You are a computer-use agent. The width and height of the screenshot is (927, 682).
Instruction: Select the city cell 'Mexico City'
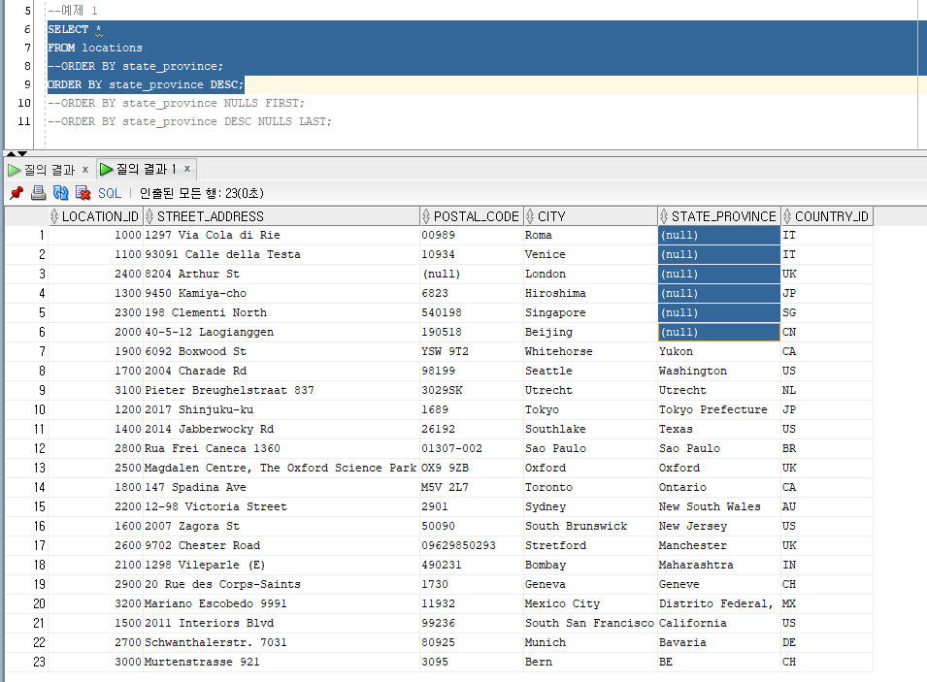(590, 604)
